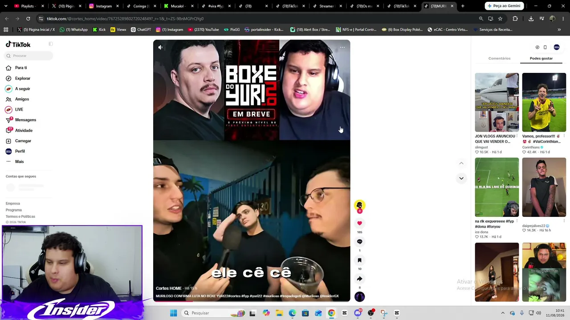
Task: Open the Programa footer link
Action: coord(14,210)
